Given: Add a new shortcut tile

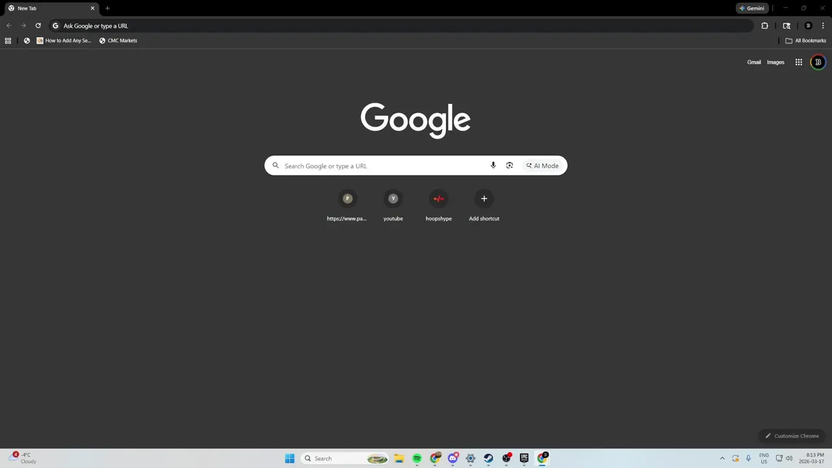Looking at the screenshot, I should click(484, 206).
